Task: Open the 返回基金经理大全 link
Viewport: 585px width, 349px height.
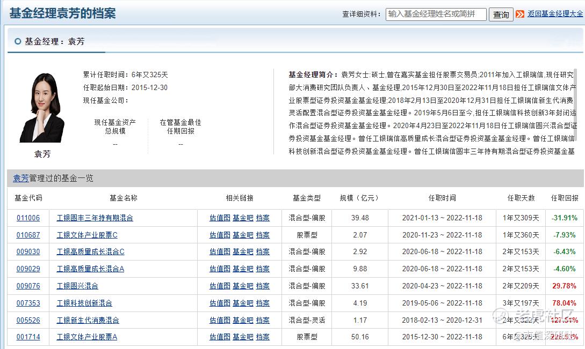Action: coord(555,14)
